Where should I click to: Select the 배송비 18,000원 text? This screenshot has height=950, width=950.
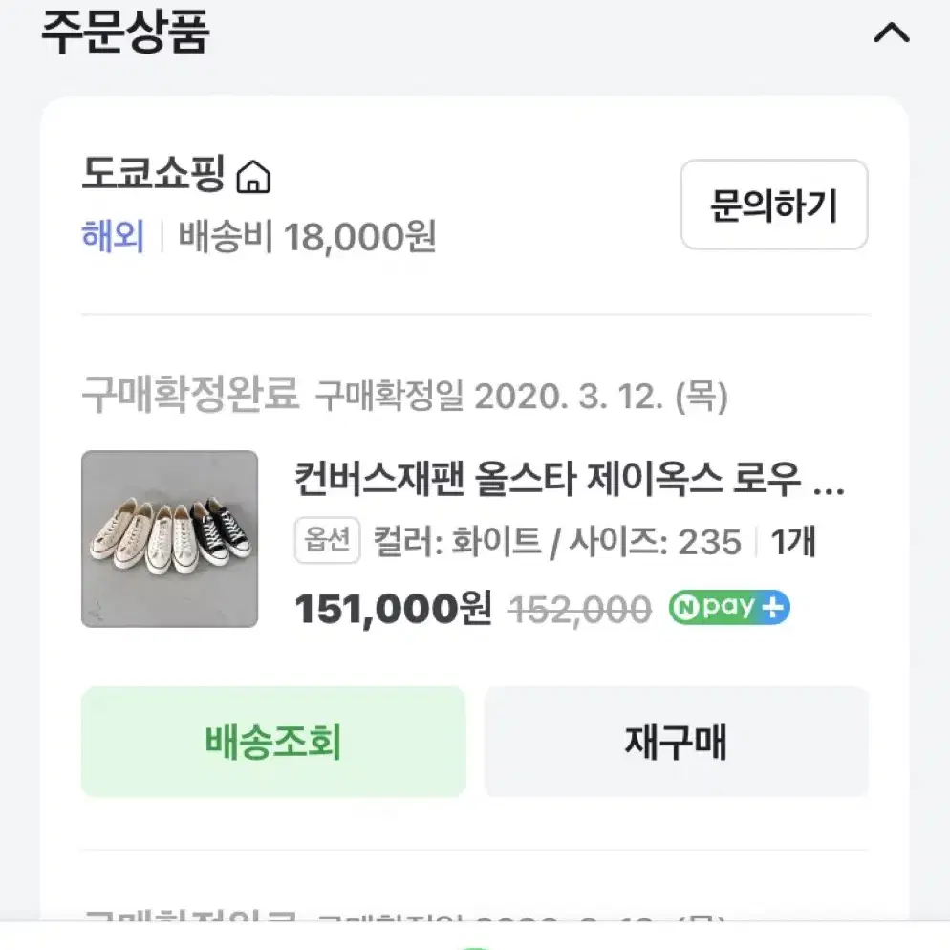(307, 236)
